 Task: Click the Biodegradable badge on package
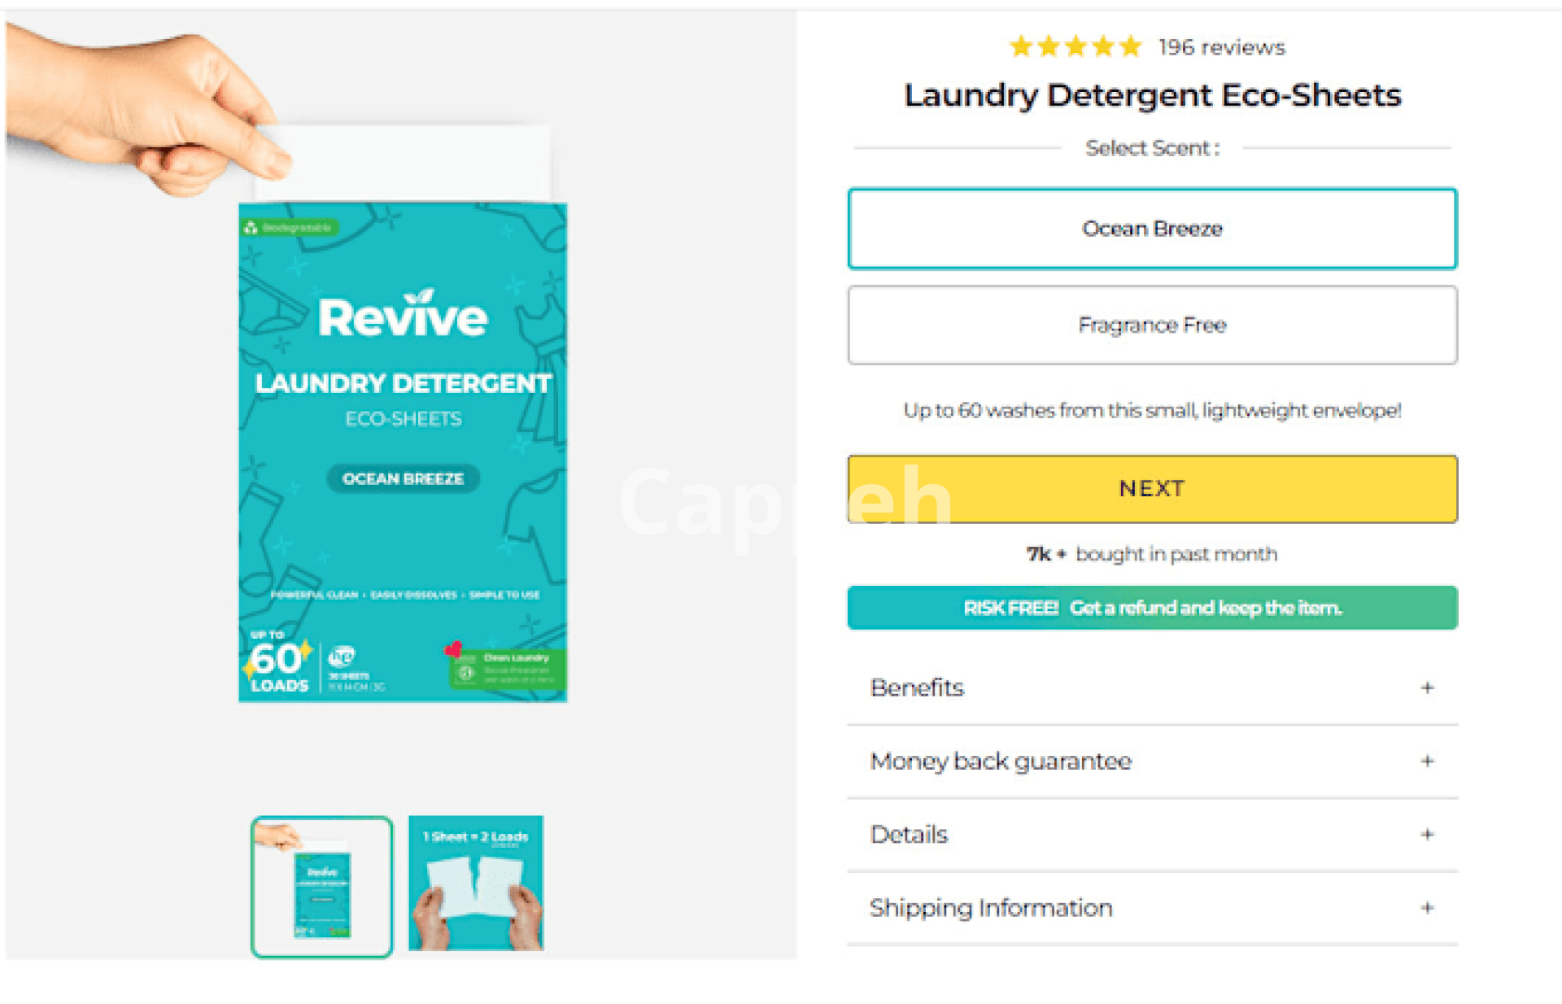point(290,228)
